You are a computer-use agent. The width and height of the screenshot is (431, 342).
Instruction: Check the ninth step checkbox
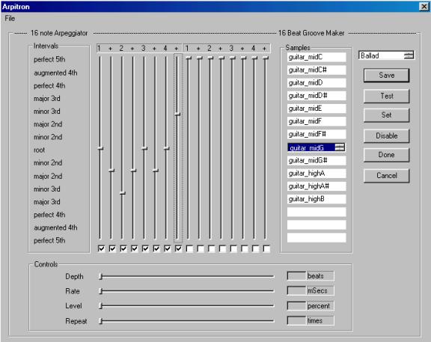[189, 248]
